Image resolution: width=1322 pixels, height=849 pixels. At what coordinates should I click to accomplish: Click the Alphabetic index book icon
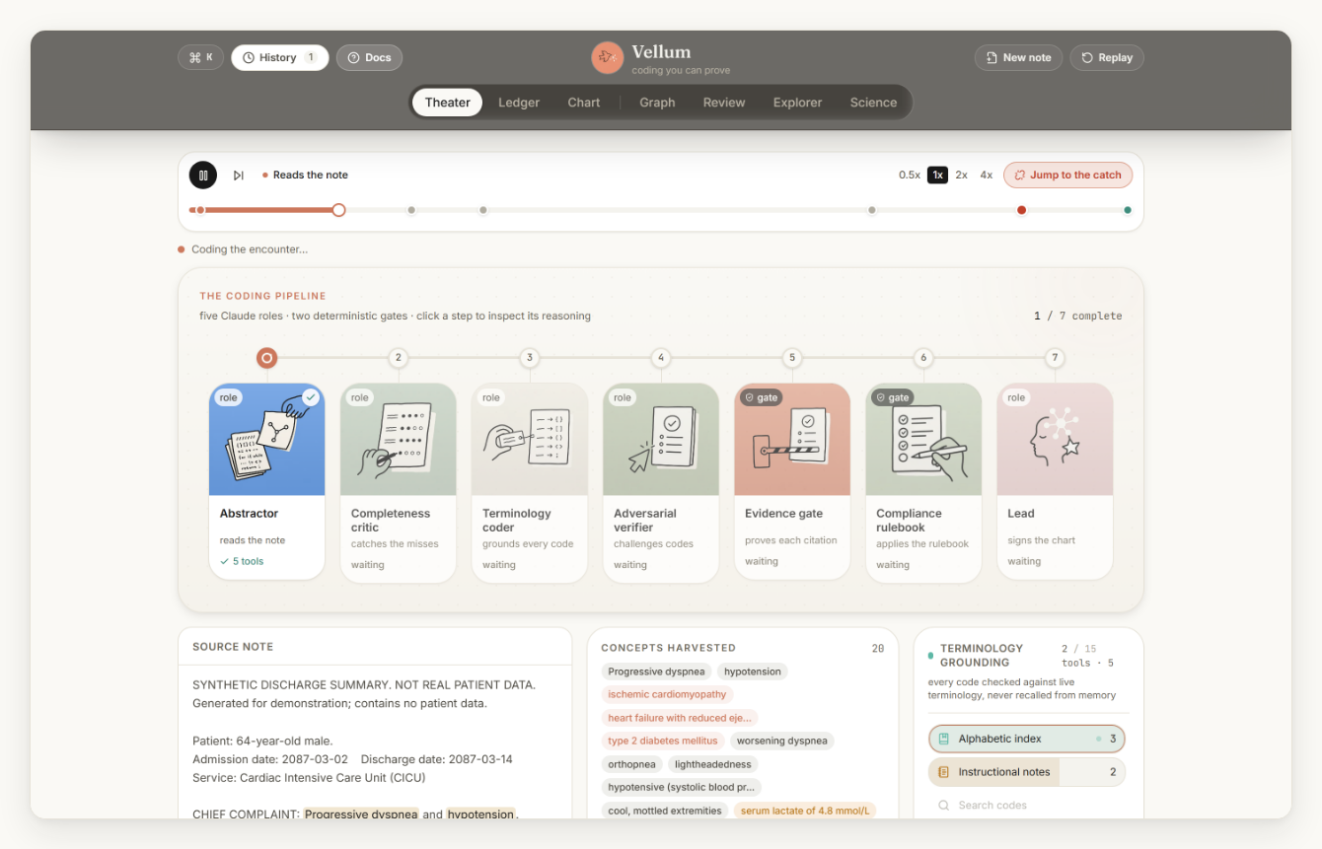click(x=943, y=739)
